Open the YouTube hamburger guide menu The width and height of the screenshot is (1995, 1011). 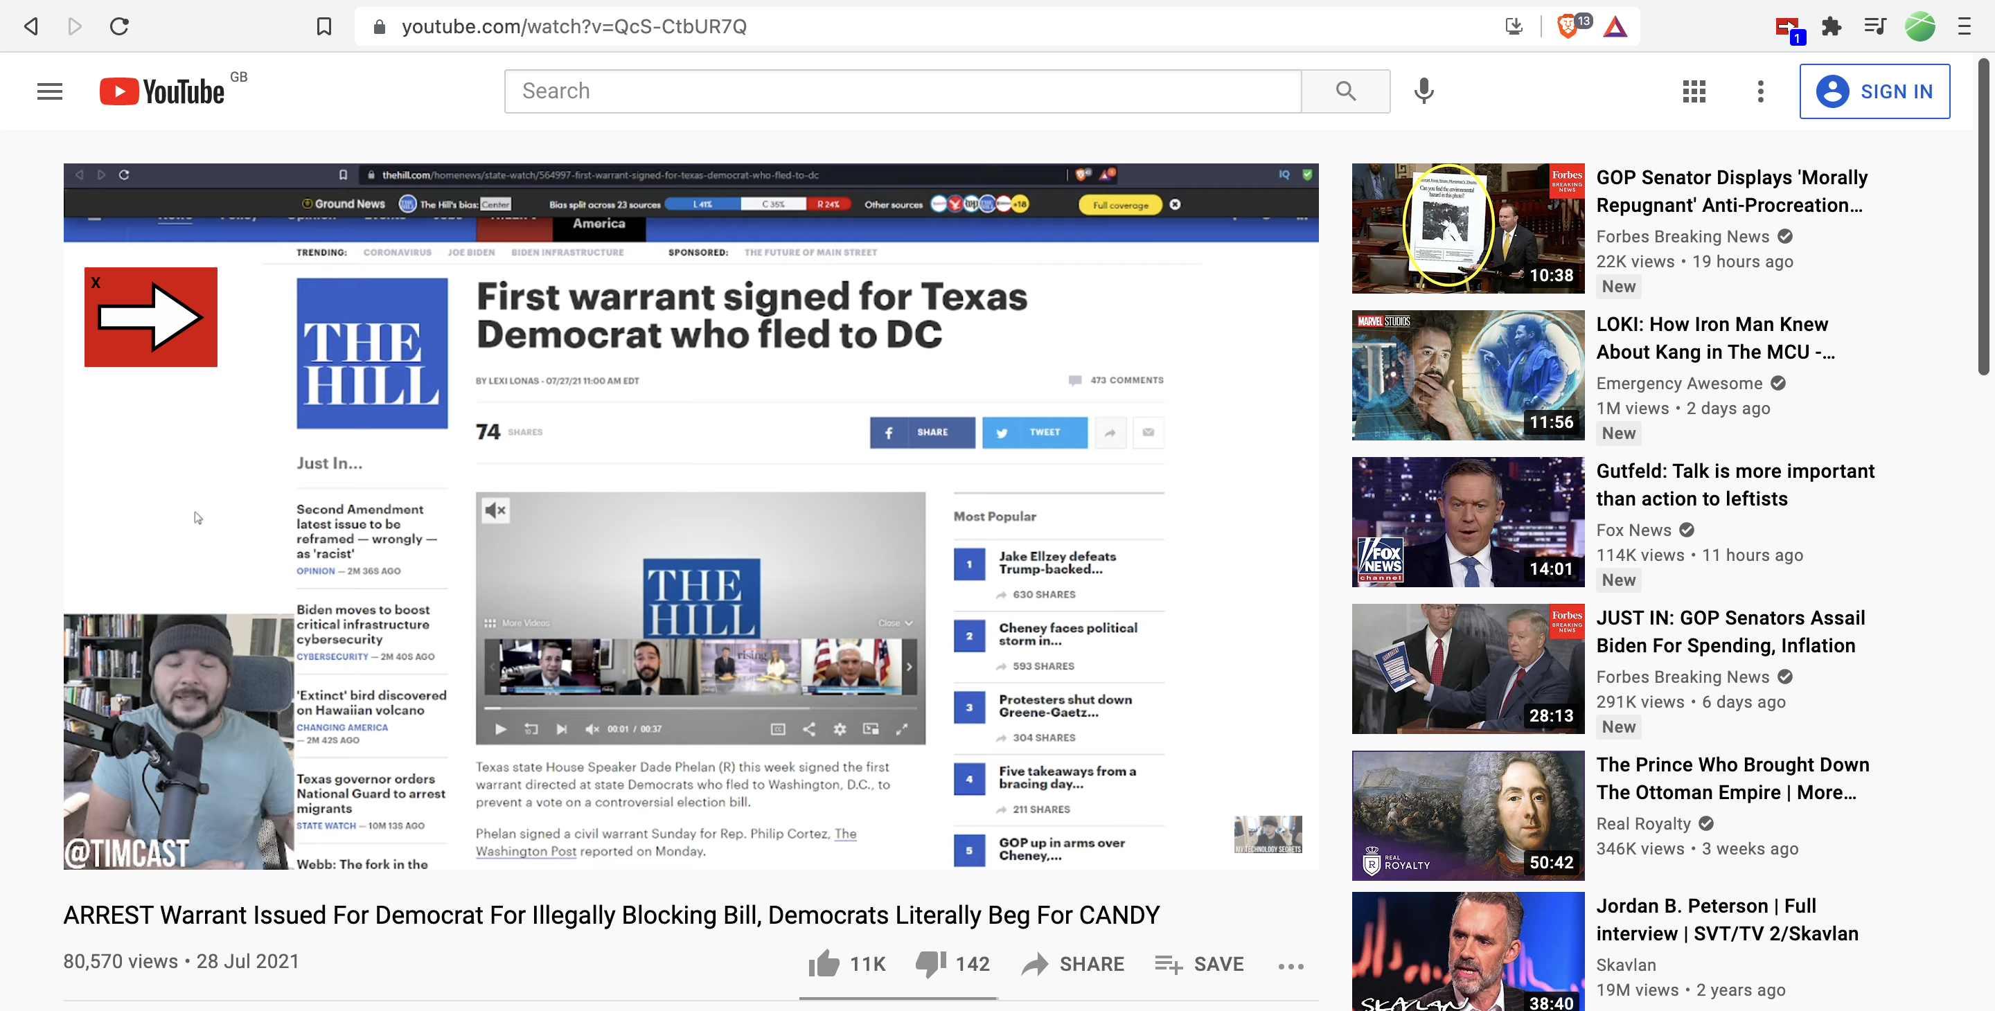[x=50, y=91]
